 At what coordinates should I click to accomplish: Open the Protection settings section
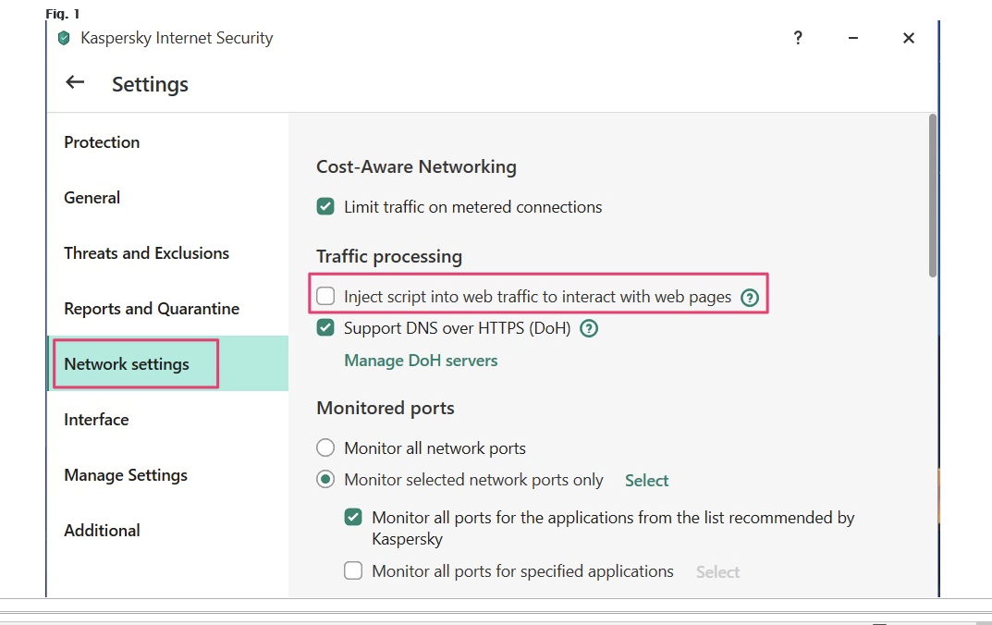[102, 142]
